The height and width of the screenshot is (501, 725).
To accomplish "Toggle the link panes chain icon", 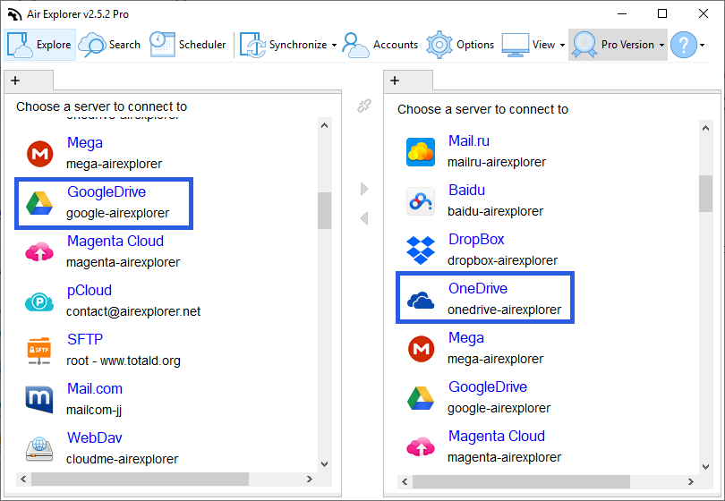I will pos(364,106).
